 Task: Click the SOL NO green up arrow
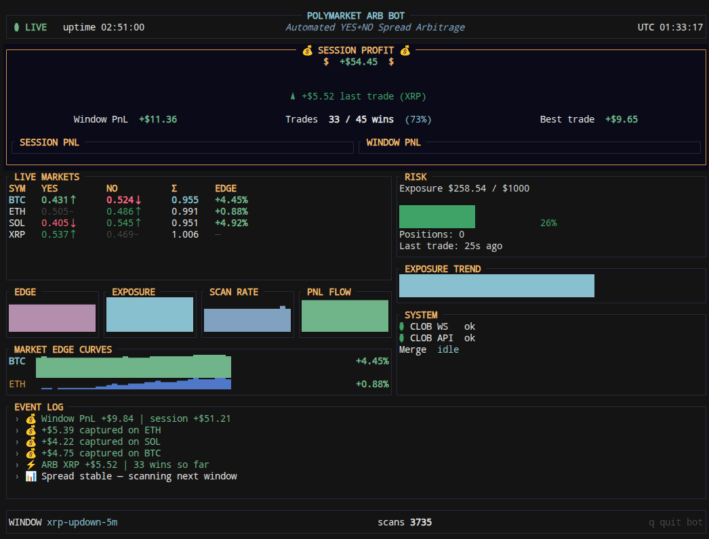(x=138, y=223)
